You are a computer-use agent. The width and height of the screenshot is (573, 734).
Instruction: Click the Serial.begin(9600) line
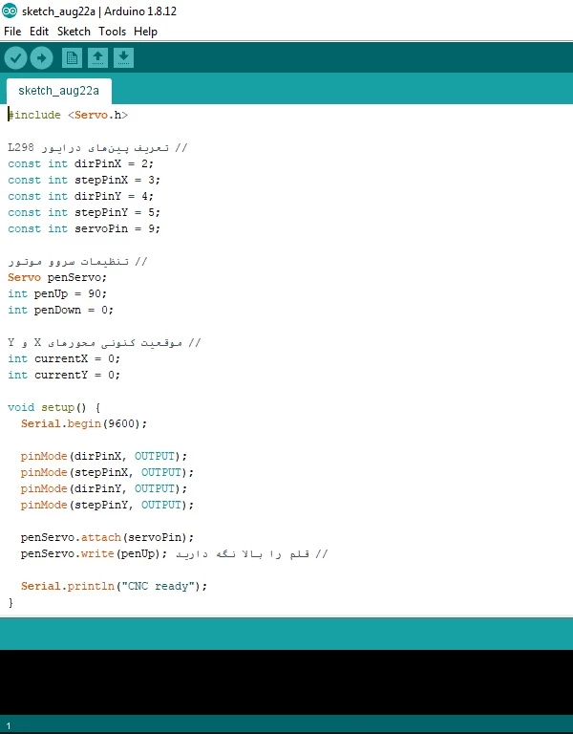[84, 423]
